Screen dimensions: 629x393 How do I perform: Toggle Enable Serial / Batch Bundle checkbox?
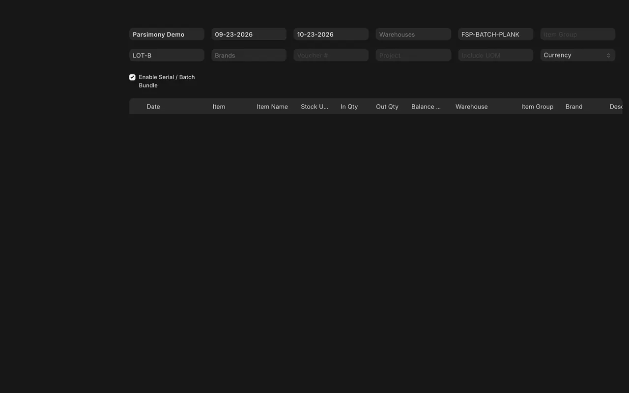[132, 77]
